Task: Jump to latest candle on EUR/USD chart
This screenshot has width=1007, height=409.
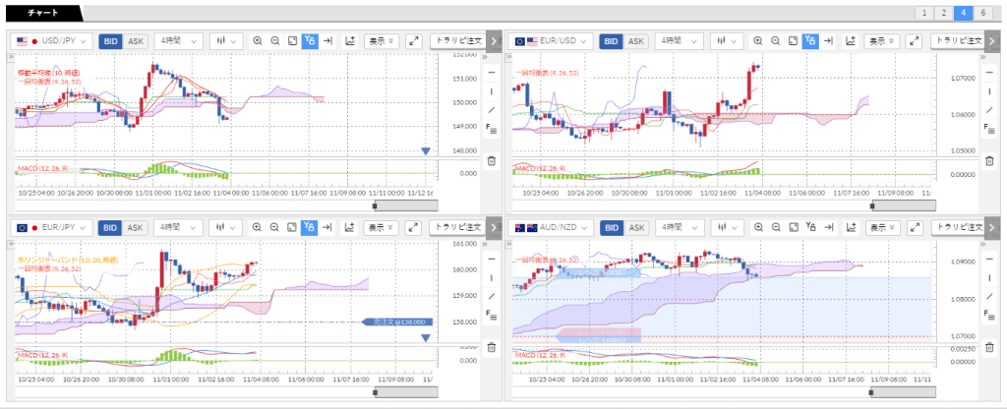Action: click(x=829, y=41)
